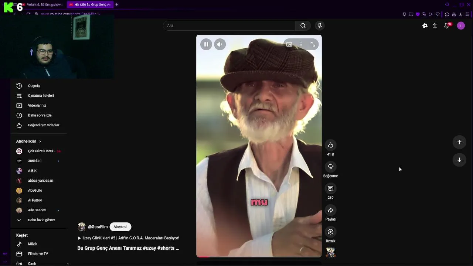Open the Shorts player more options menu
This screenshot has width=473, height=266.
pyautogui.click(x=301, y=44)
